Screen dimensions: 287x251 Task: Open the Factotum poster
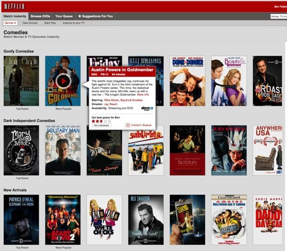click(188, 151)
